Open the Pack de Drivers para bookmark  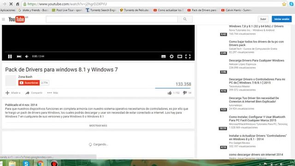click(202, 10)
